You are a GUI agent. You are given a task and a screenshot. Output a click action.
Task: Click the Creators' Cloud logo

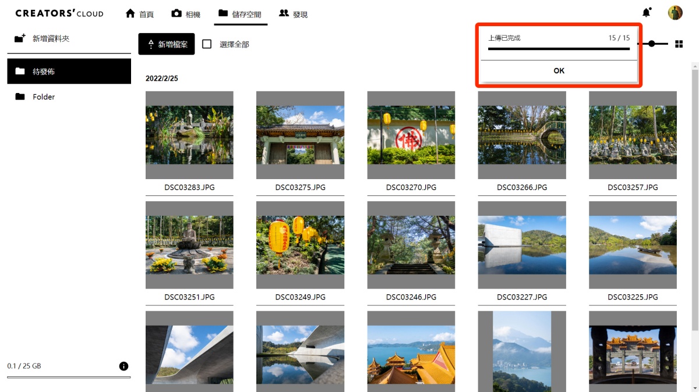pyautogui.click(x=59, y=13)
